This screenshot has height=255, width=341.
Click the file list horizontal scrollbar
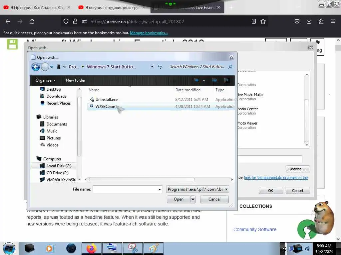click(142, 179)
